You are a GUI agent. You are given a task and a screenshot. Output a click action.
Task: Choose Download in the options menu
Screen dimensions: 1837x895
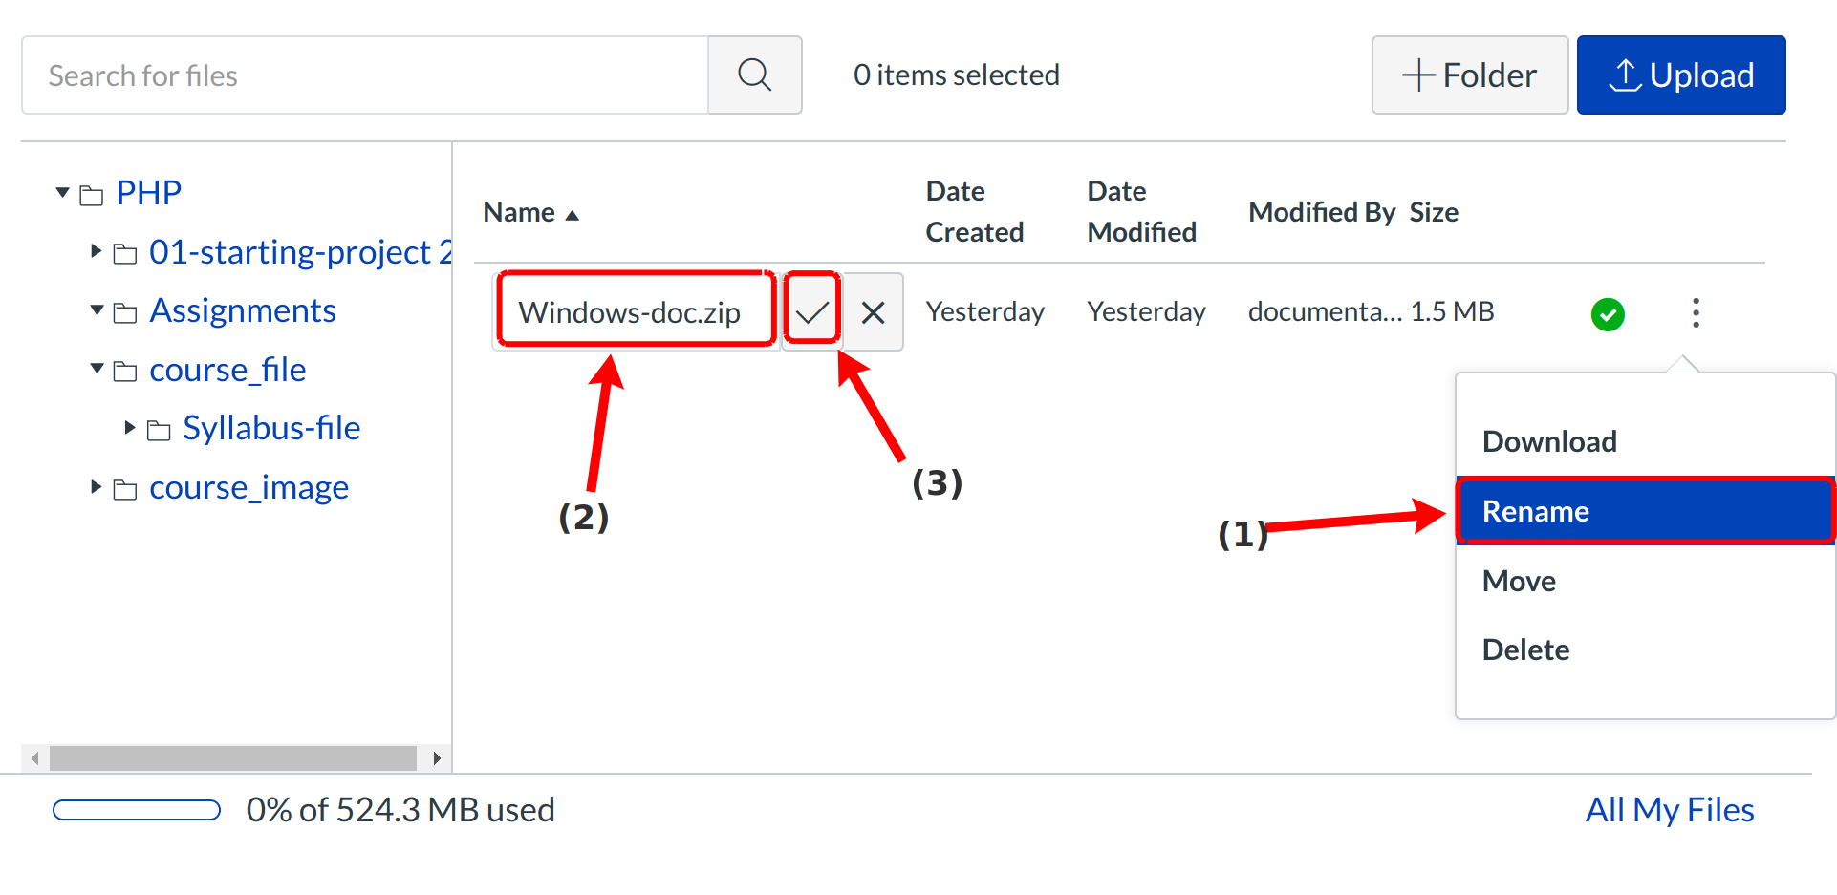[x=1549, y=441]
